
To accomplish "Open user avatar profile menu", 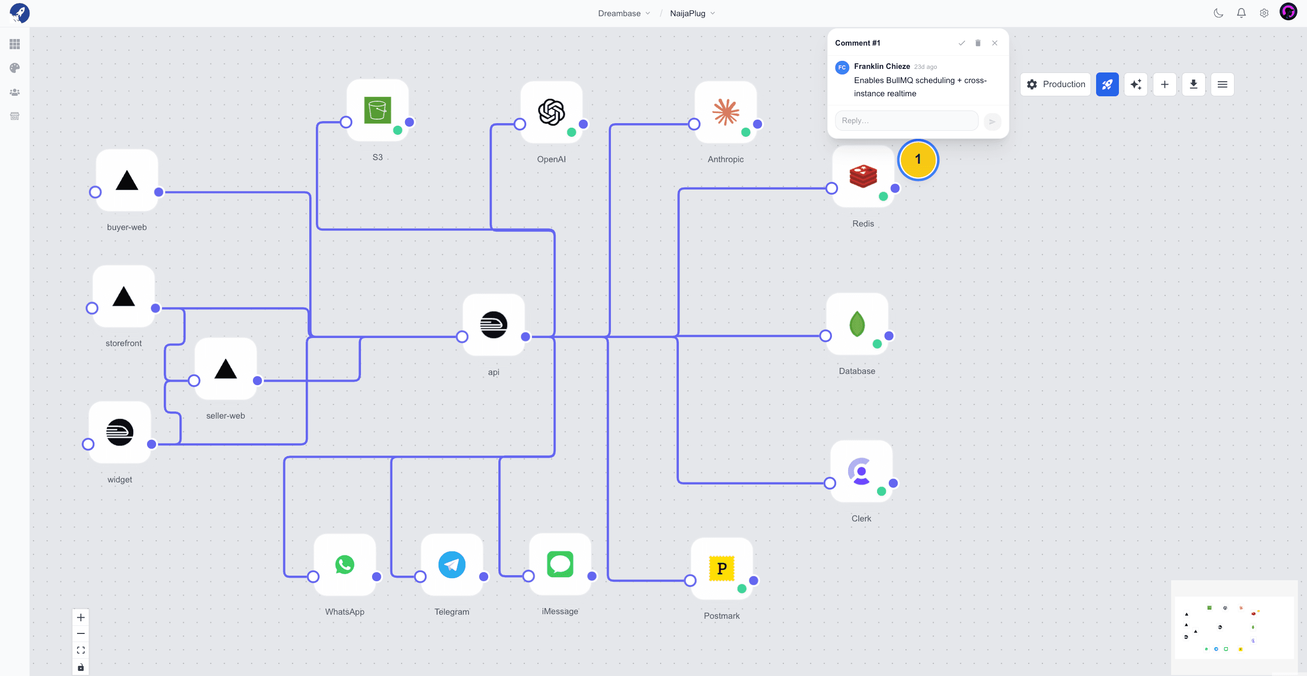I will click(x=1288, y=12).
